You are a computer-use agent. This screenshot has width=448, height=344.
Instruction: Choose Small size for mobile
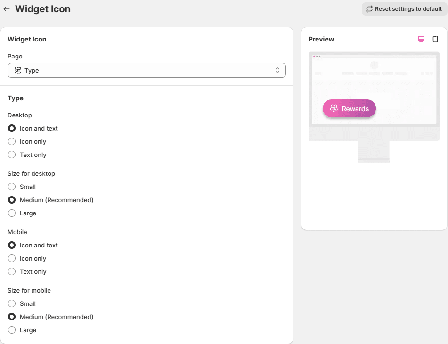12,303
